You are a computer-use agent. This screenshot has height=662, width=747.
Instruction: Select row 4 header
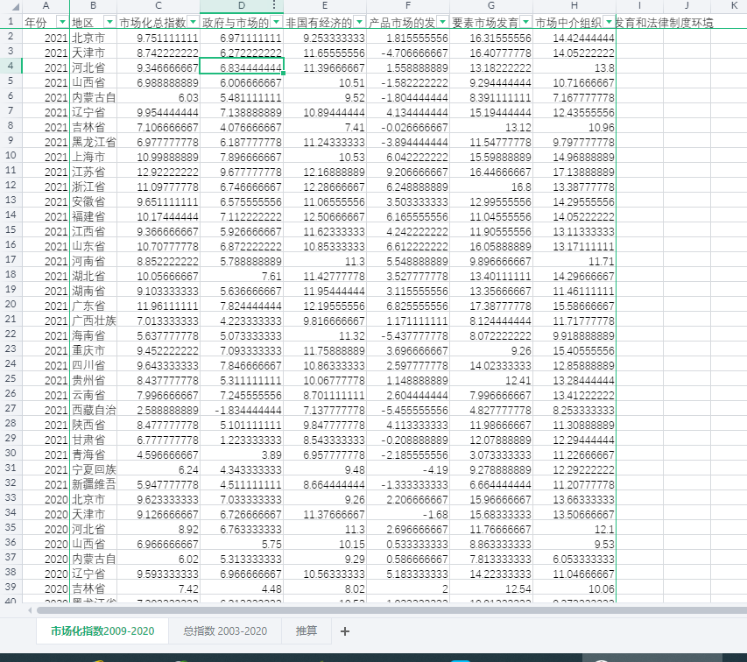[x=10, y=67]
